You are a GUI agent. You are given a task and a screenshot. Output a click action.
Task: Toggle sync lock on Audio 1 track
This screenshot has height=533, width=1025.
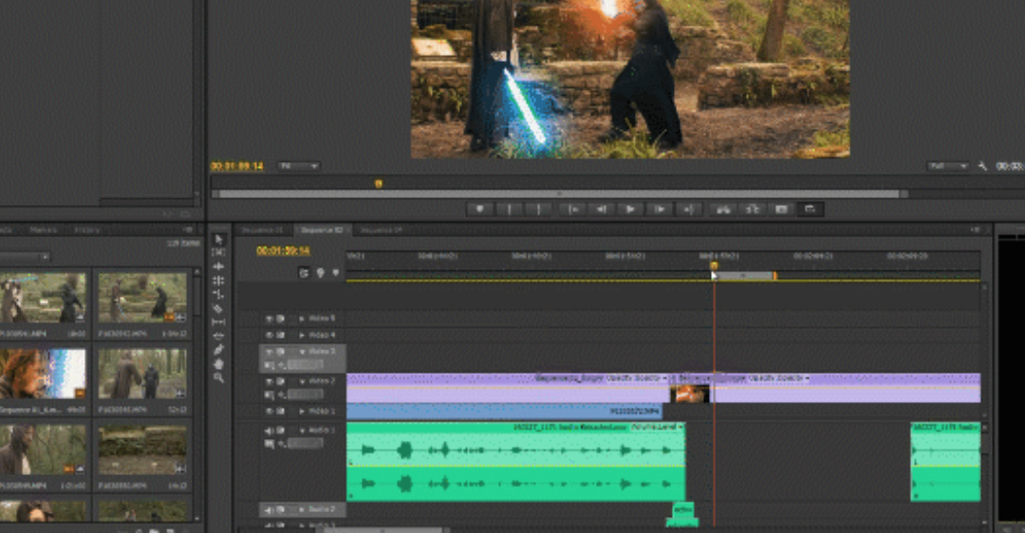(280, 431)
